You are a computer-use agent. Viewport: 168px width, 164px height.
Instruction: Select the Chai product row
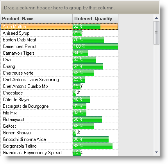[x=59, y=60]
